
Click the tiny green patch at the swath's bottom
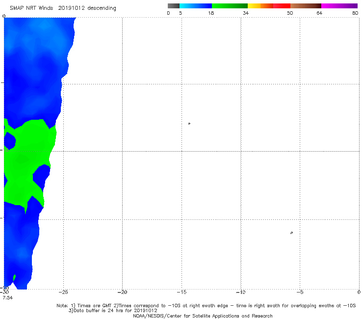pos(14,278)
